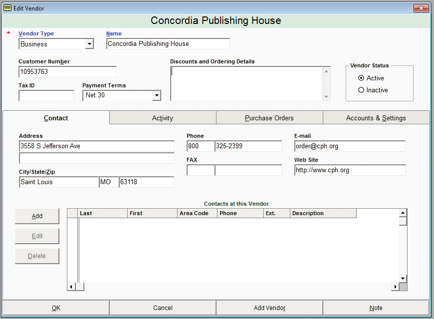Open the Purchase Orders tab
Viewport: 434px width, 319px height.
pos(269,118)
